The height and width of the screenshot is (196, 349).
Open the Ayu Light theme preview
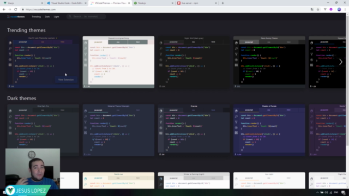[269, 181]
